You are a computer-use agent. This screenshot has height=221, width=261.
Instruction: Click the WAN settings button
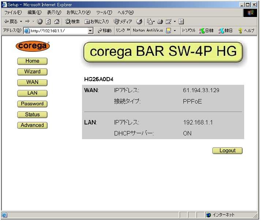[x=32, y=82]
